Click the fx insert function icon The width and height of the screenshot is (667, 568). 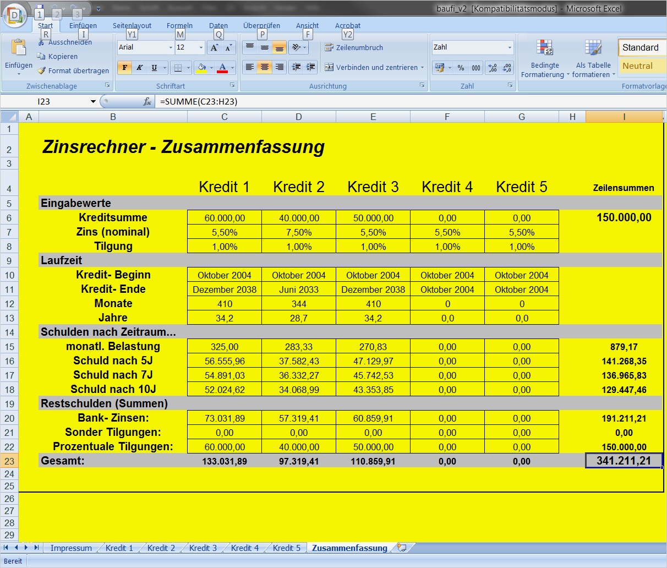coord(147,101)
